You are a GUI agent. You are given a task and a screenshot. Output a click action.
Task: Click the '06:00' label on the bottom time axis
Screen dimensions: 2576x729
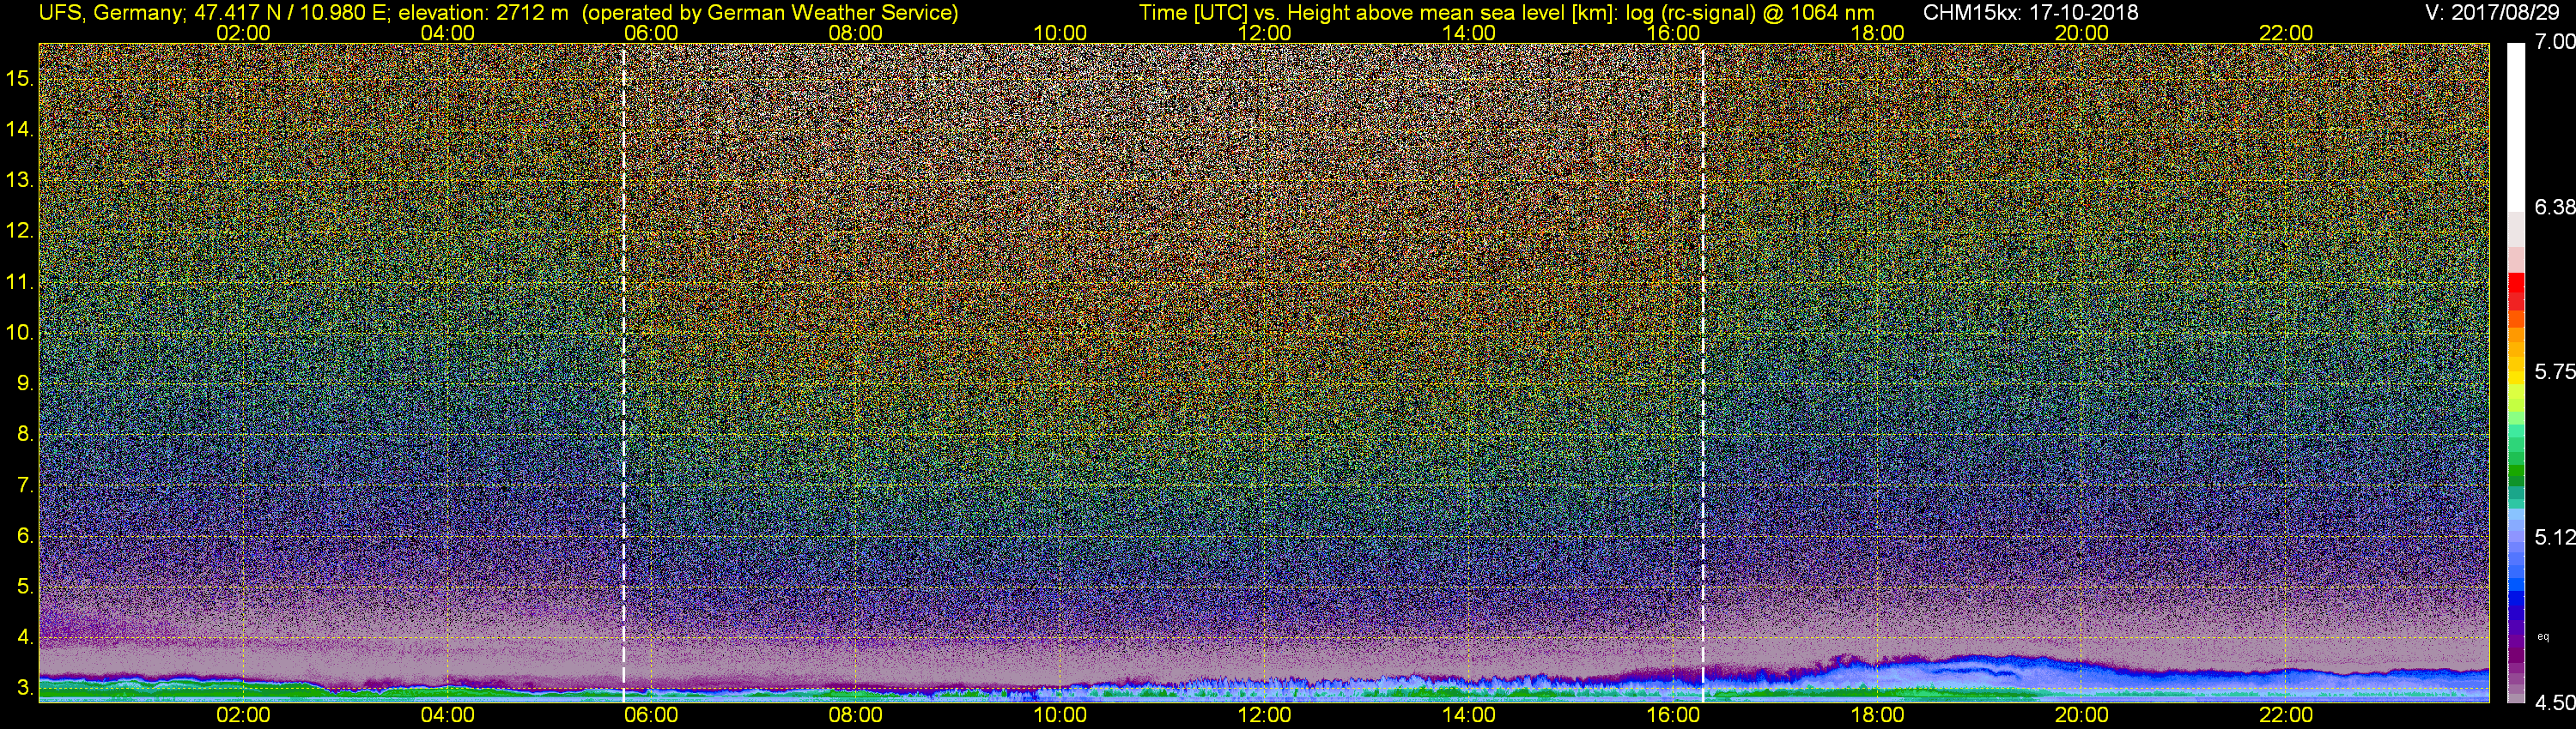[651, 716]
